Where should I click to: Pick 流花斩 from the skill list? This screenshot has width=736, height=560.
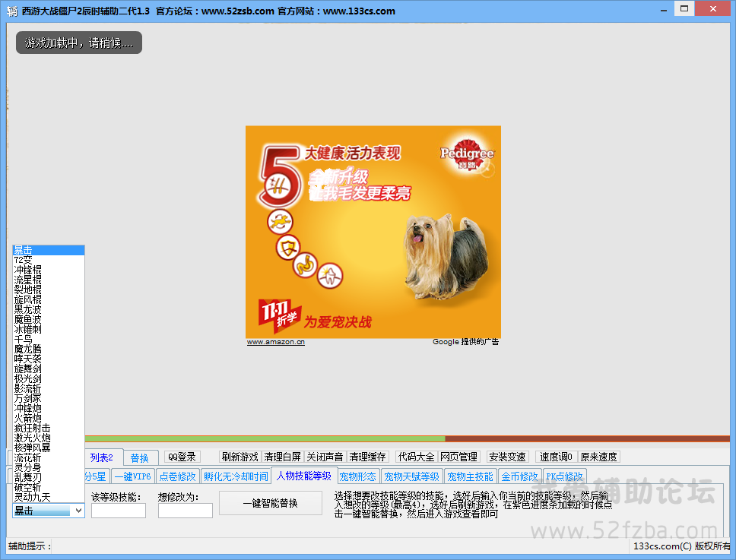49,457
